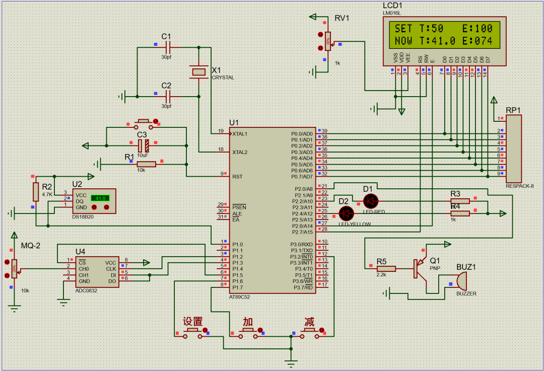Select the power terminal above the MQ-2 potentiometer
Image resolution: width=544 pixels, height=371 pixels.
click(14, 236)
